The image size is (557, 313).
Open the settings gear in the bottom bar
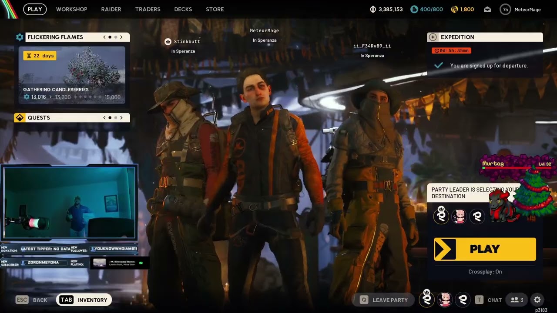pos(537,300)
